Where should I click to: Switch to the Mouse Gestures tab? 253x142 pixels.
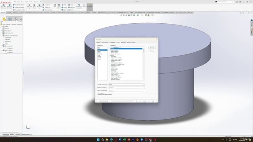[131, 42]
